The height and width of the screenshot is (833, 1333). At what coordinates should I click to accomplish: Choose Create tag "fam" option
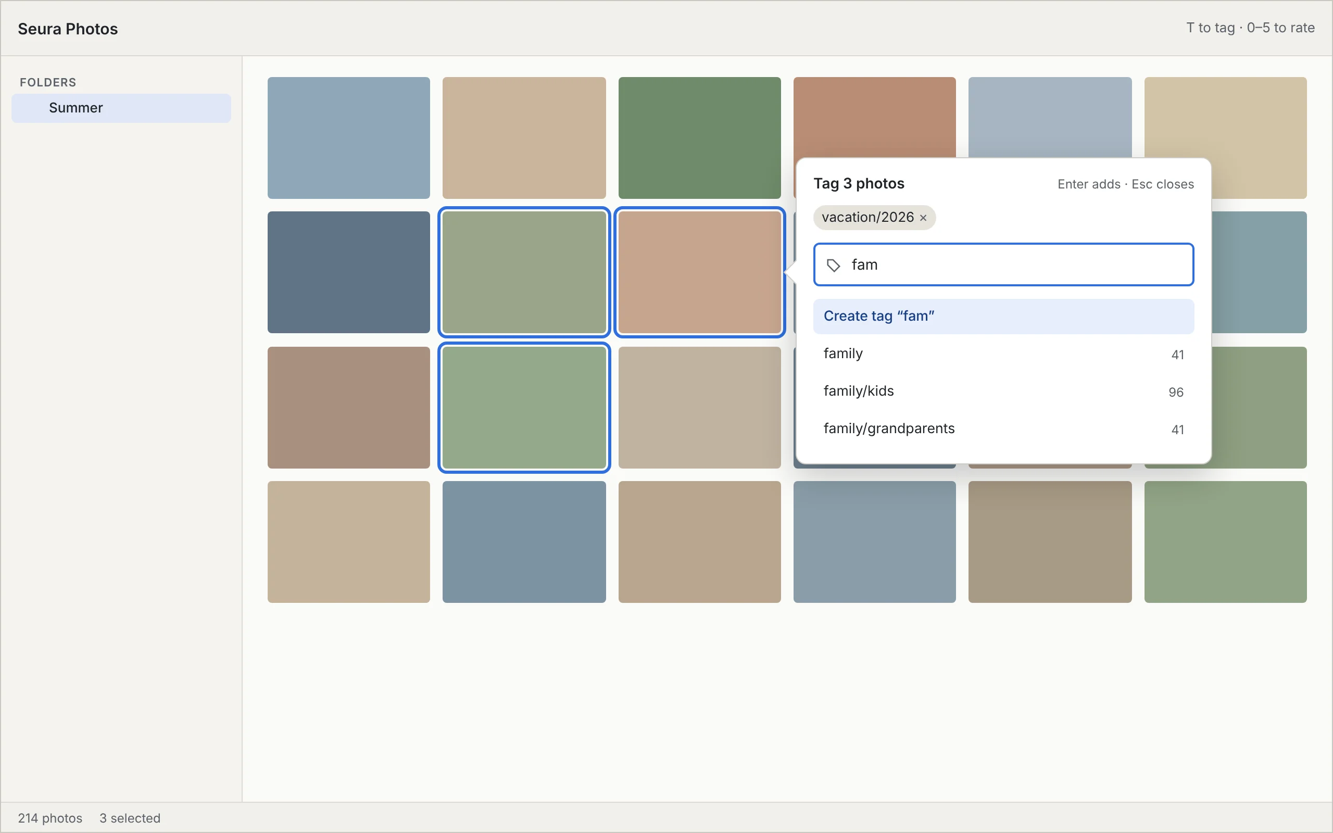[1003, 316]
